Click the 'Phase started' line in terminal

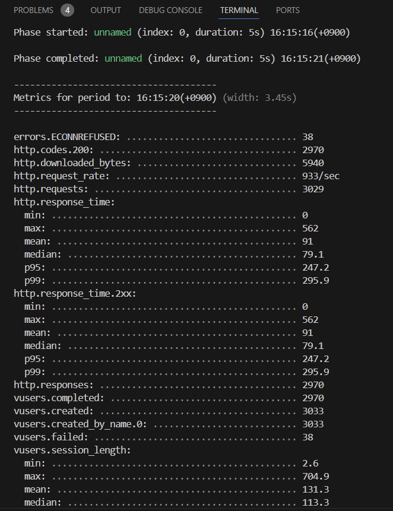(x=181, y=33)
